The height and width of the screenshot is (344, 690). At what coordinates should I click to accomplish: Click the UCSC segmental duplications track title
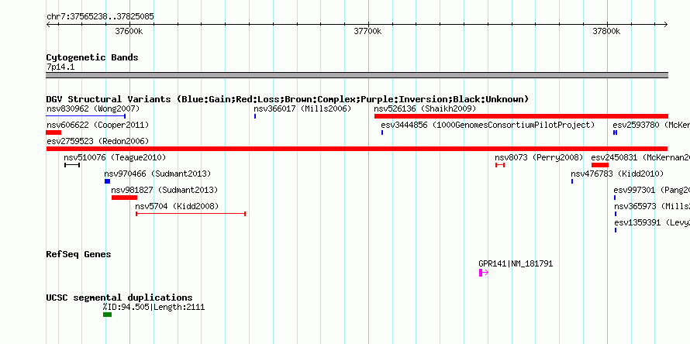coord(119,298)
